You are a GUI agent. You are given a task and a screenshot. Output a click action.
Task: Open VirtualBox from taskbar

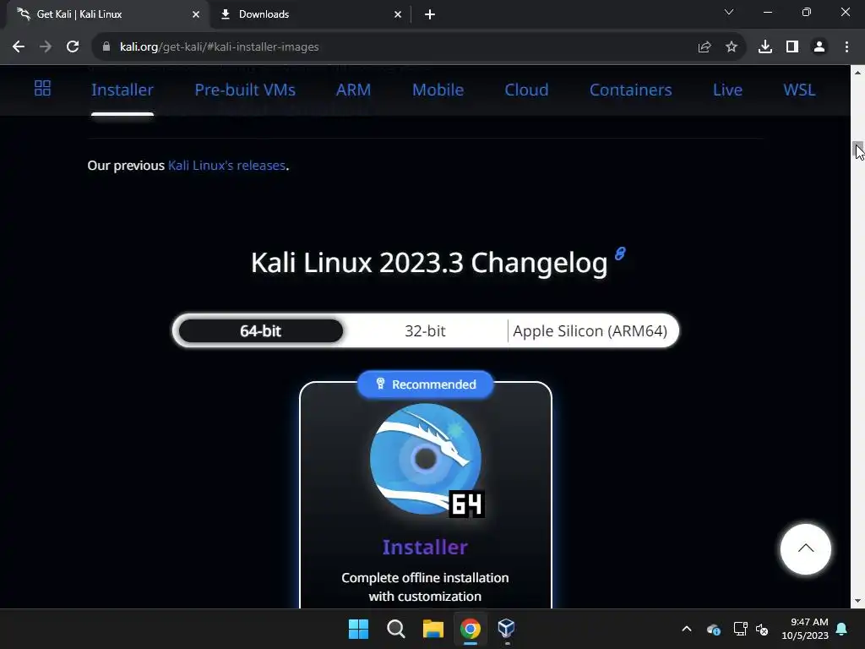point(507,629)
